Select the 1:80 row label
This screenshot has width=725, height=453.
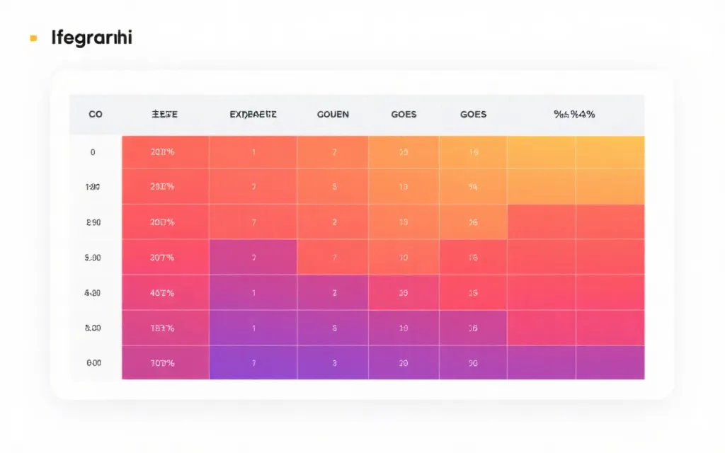(x=93, y=187)
